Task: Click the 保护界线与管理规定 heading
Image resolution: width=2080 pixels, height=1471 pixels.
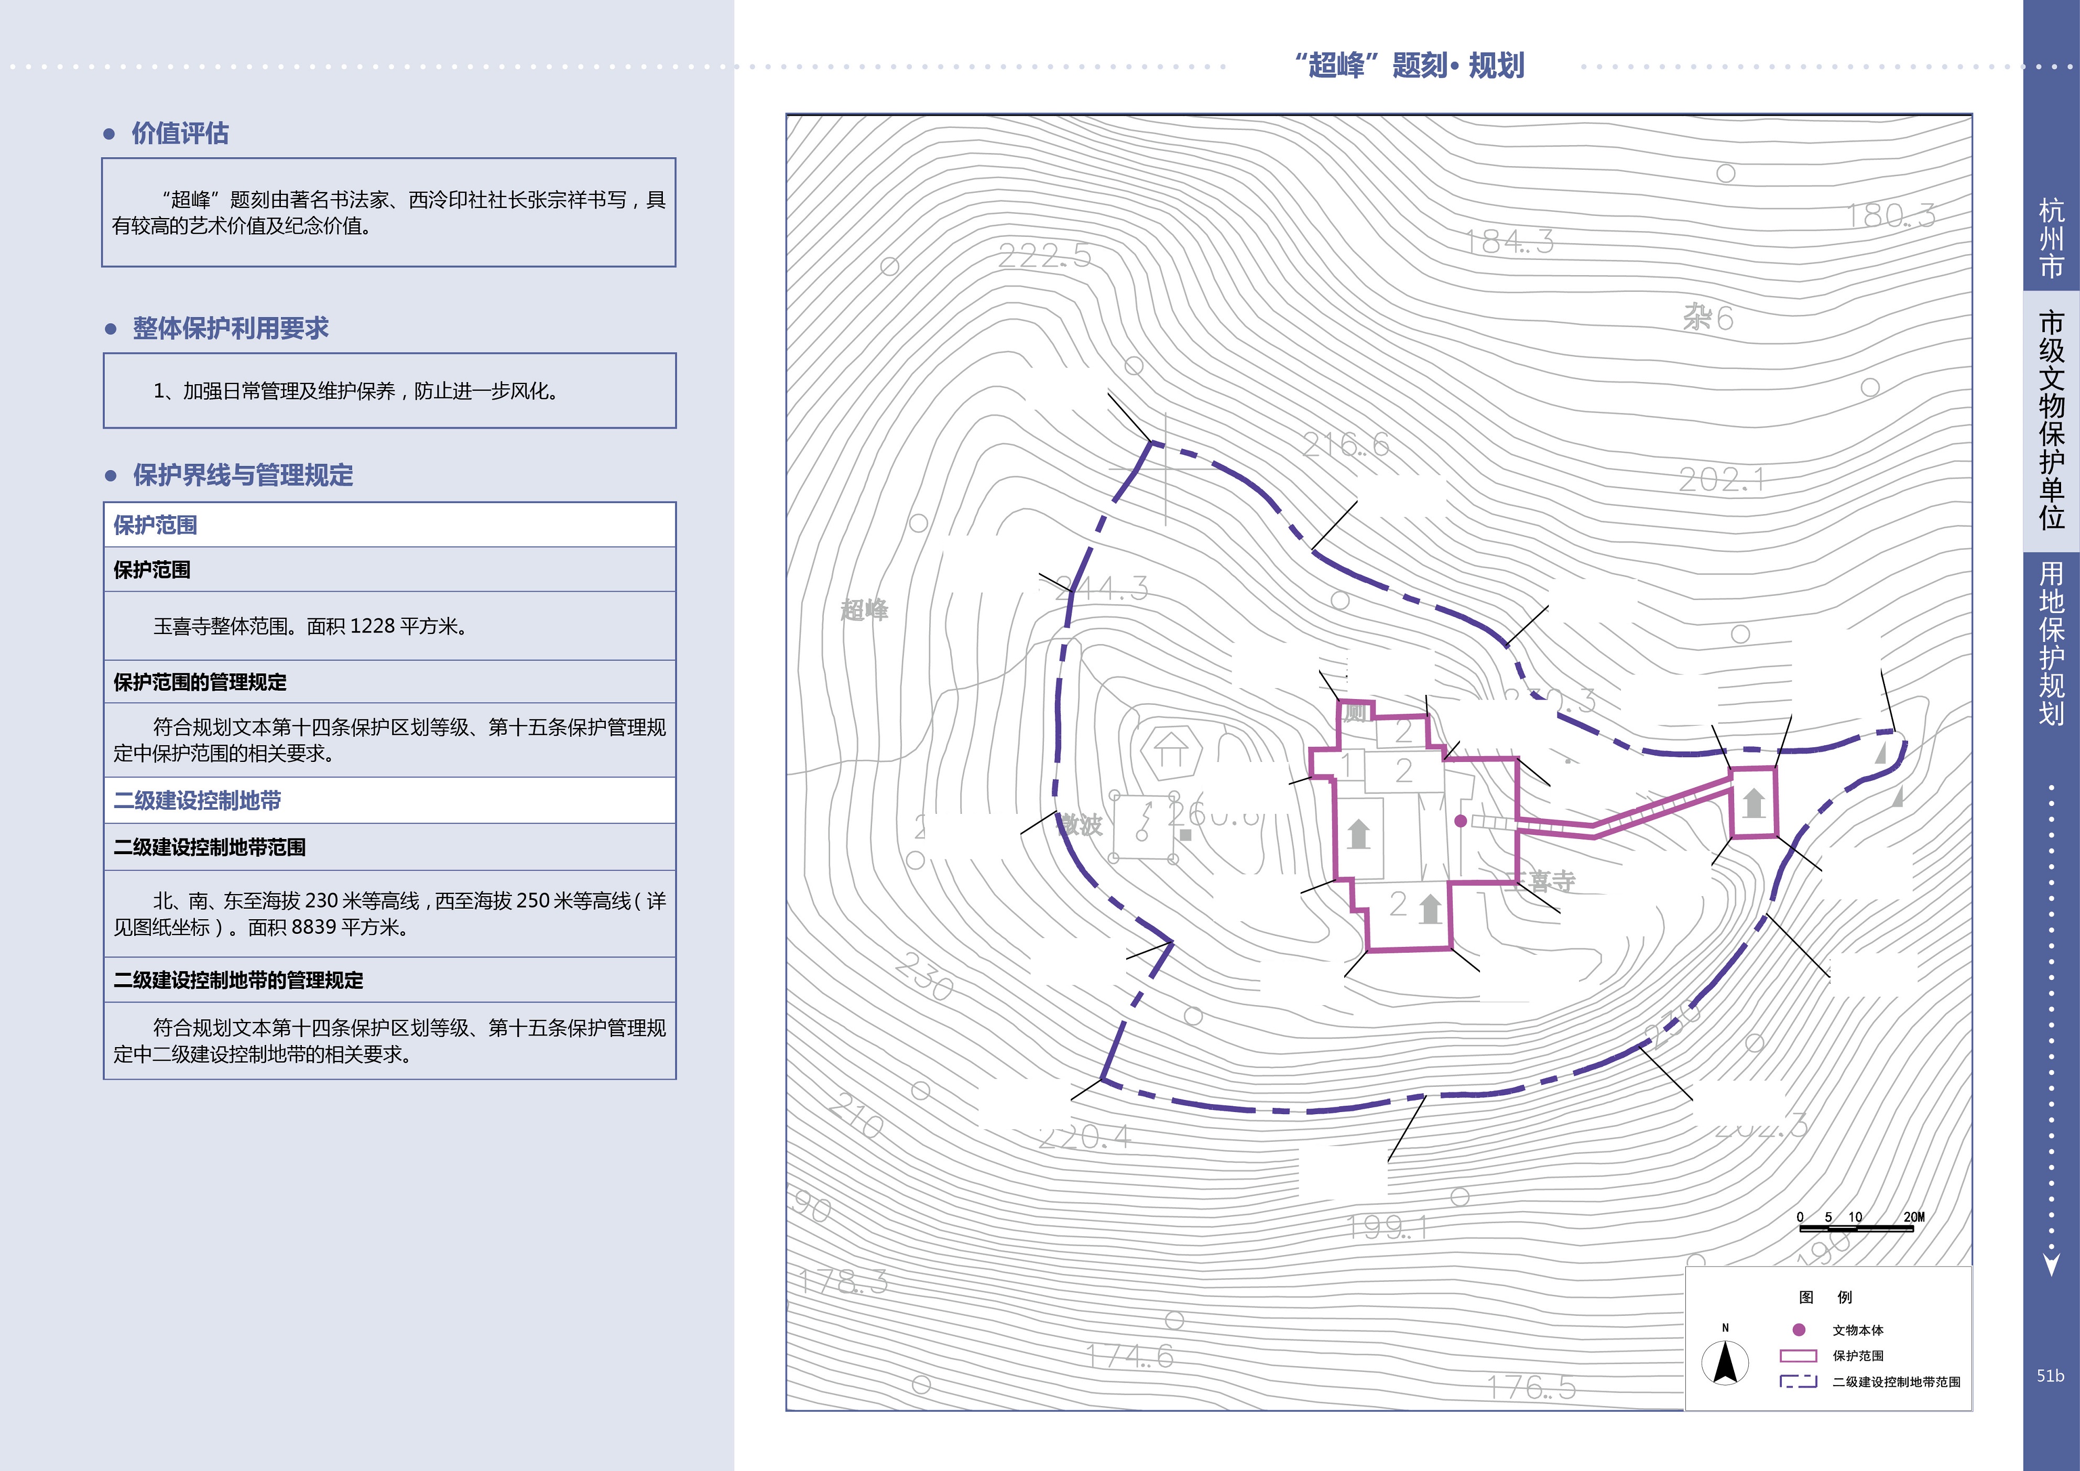Action: [243, 475]
